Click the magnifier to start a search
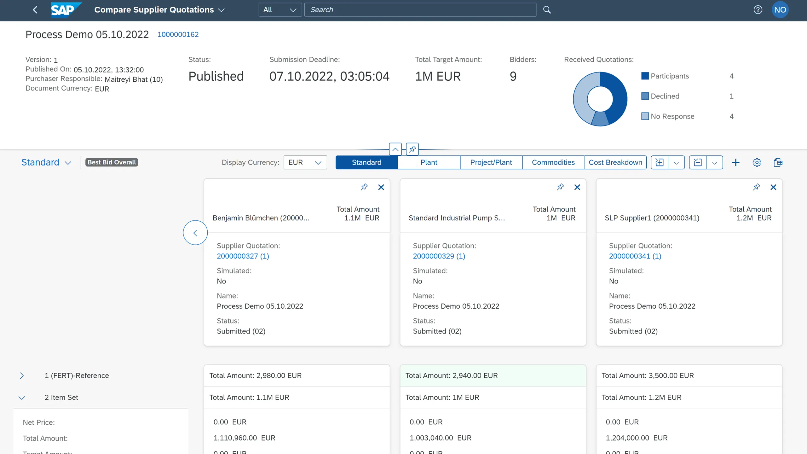Screen dimensions: 807x454 547,9
